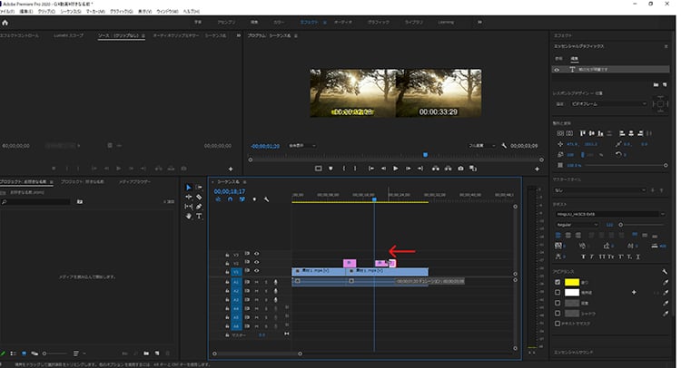
Task: Toggle timeline snap magnet icon
Action: tap(231, 199)
